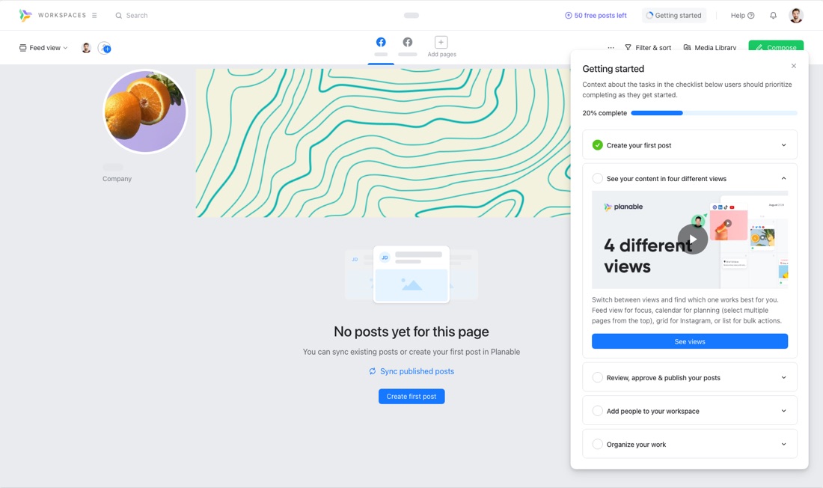This screenshot has width=823, height=488.
Task: Open the user profile avatar menu
Action: click(796, 15)
